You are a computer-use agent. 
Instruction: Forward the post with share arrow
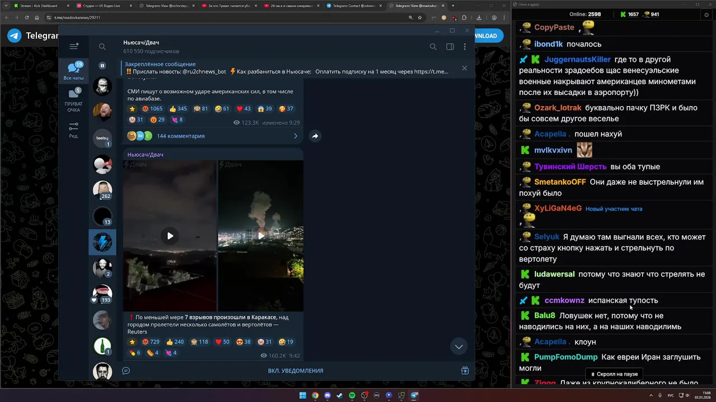tap(315, 136)
